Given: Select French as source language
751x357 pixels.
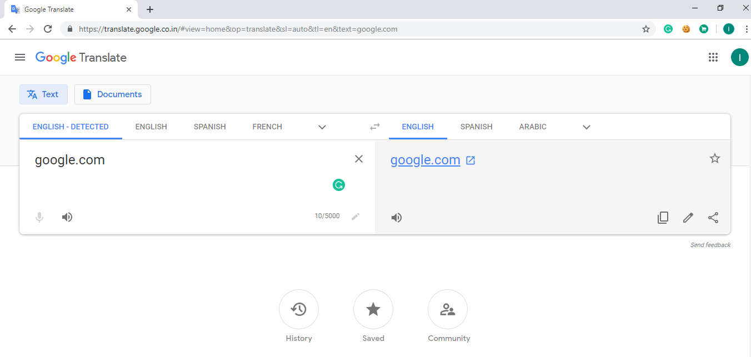Looking at the screenshot, I should tap(267, 127).
